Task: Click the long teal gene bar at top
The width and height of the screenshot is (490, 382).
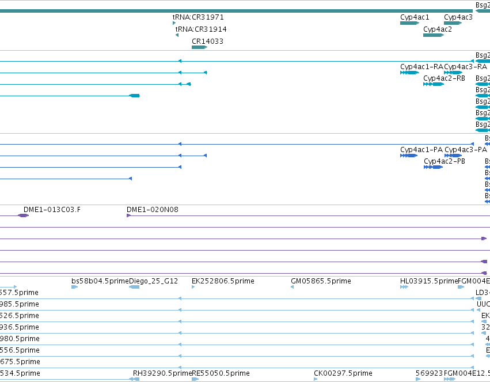Action: (x=236, y=11)
